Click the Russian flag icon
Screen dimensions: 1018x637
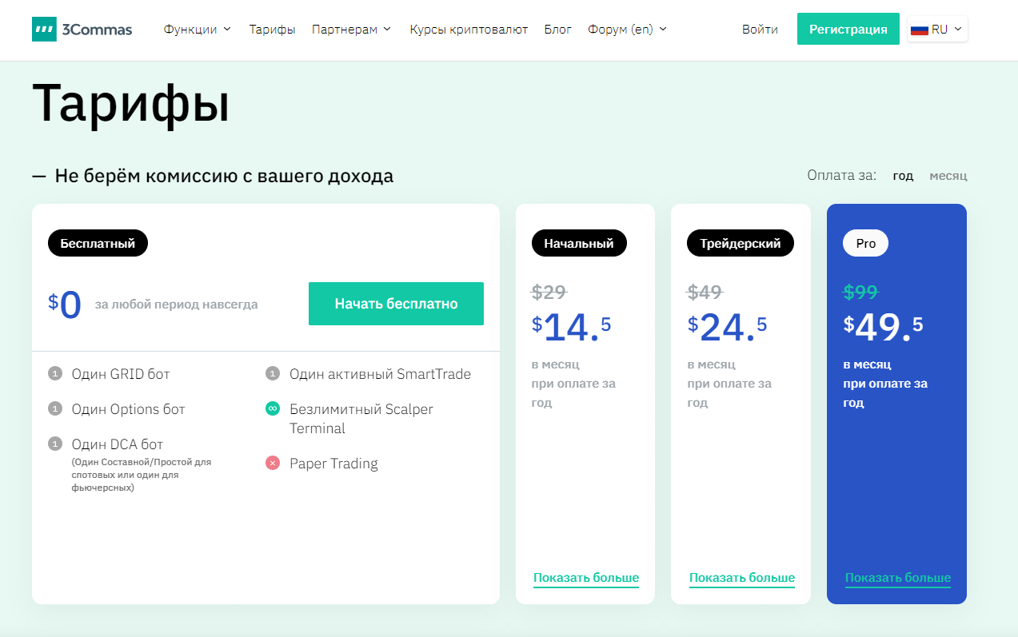[919, 30]
